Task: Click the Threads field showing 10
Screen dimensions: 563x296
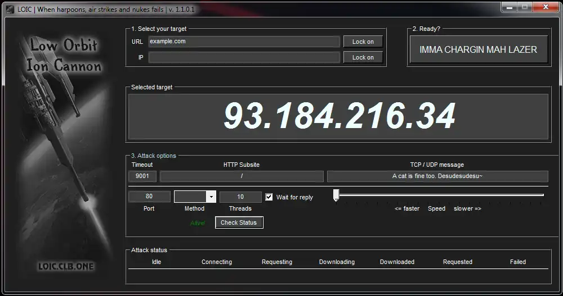Action: tap(240, 197)
